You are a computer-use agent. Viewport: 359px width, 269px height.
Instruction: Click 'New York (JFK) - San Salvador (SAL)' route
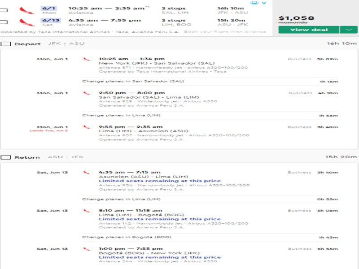tap(157, 63)
